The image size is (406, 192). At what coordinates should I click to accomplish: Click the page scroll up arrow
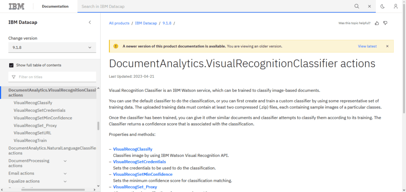(x=404, y=2)
